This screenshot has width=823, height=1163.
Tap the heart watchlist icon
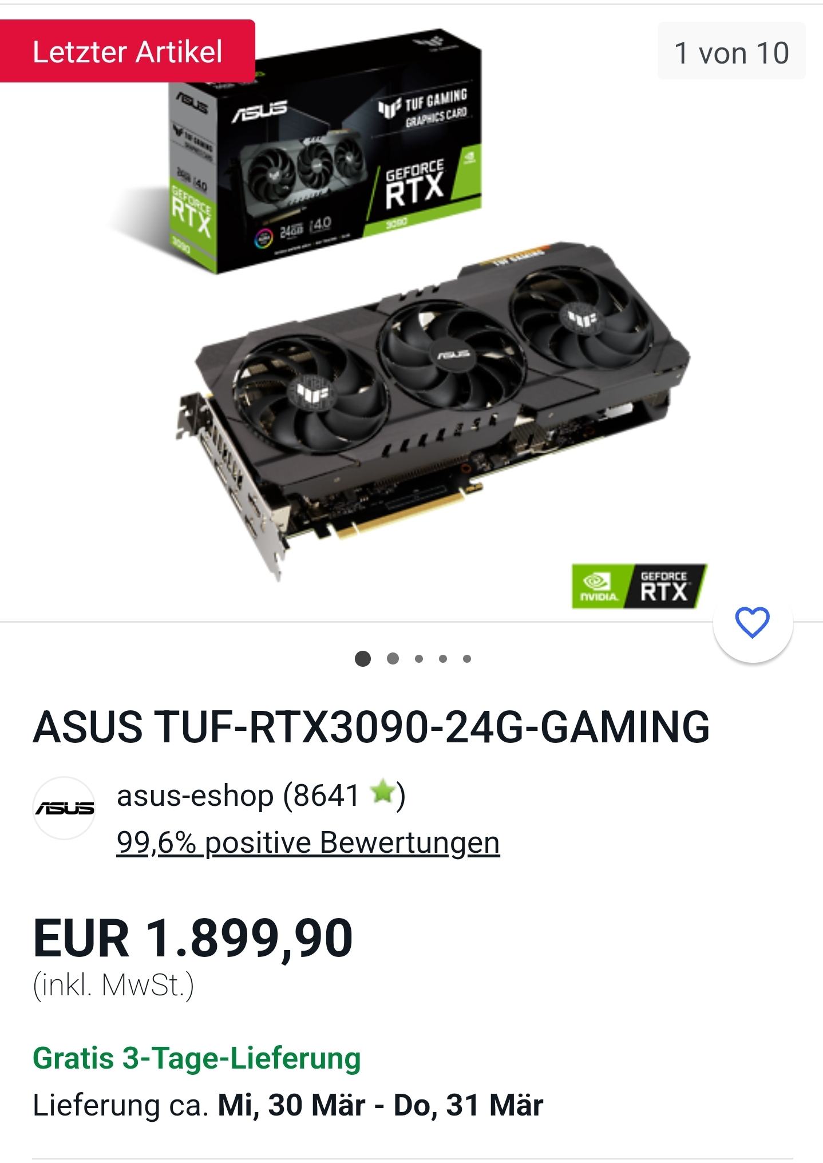pos(752,623)
